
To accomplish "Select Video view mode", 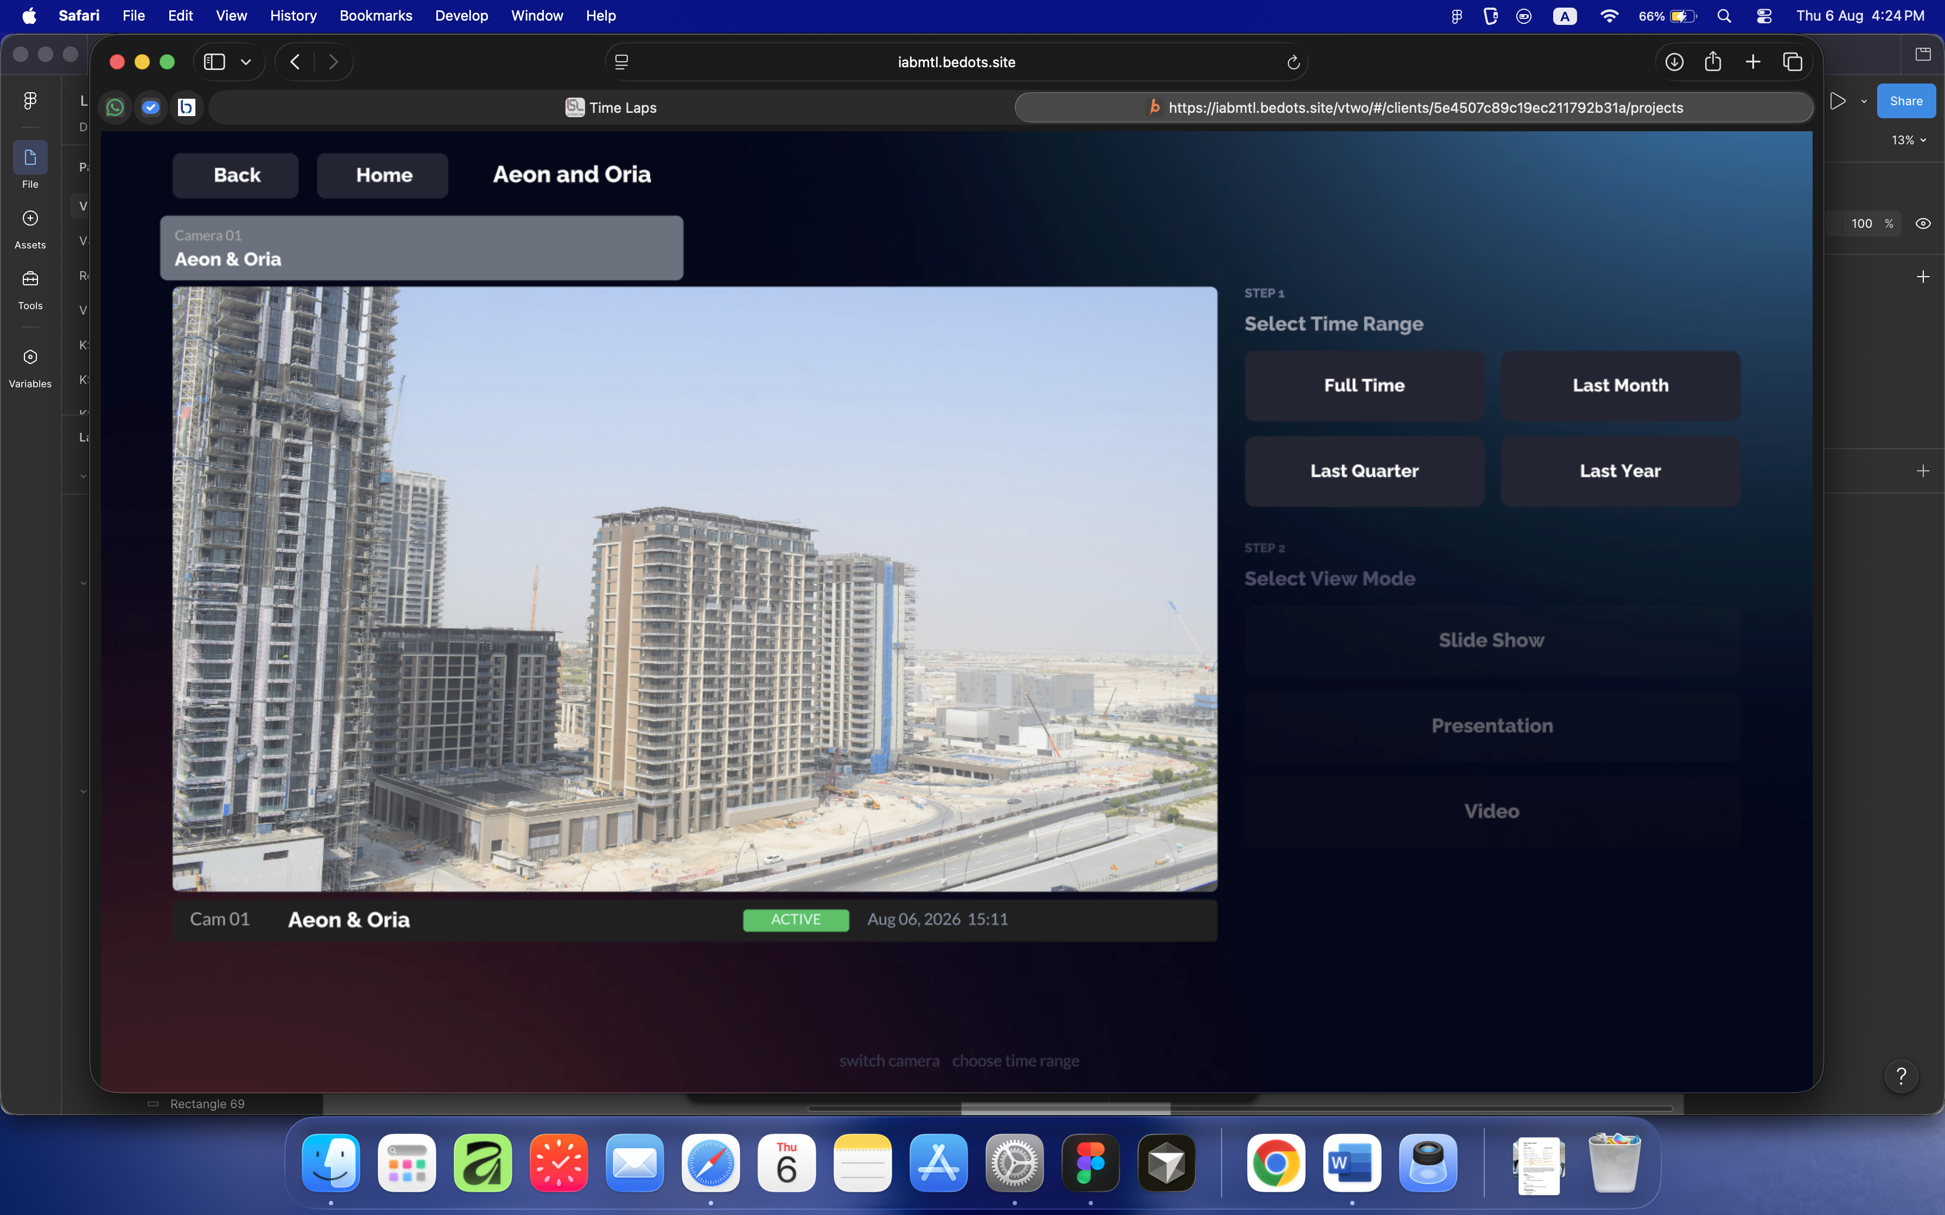I will coord(1492,811).
